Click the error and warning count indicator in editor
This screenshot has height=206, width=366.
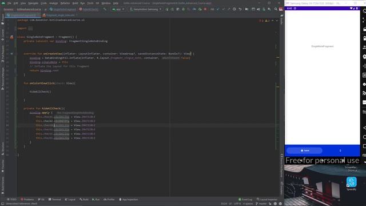click(264, 21)
